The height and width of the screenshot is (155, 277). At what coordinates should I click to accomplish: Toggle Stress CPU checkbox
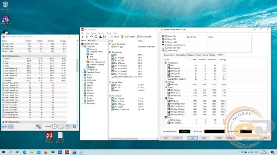[166, 36]
